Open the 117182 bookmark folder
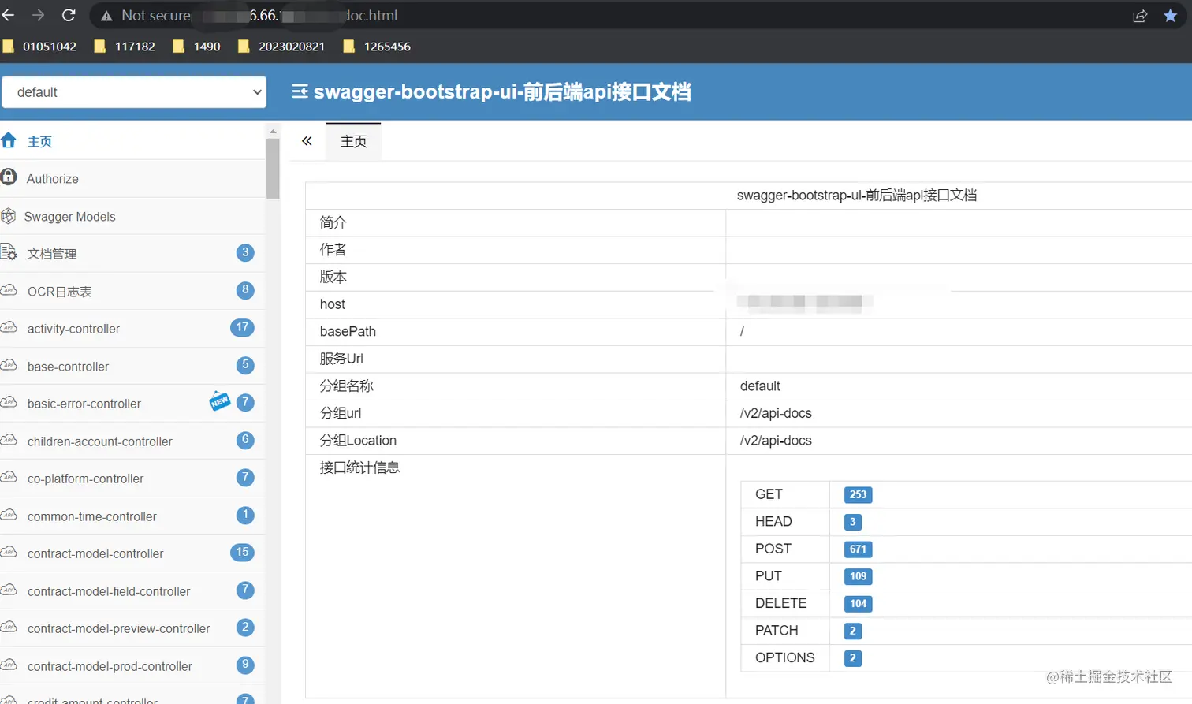This screenshot has height=704, width=1192. tap(125, 47)
